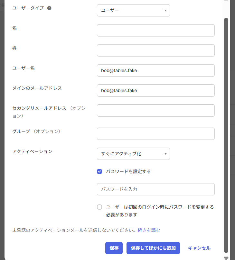Enable password change on first login checkbox
Screen dimensions: 235x260
(x=99, y=207)
